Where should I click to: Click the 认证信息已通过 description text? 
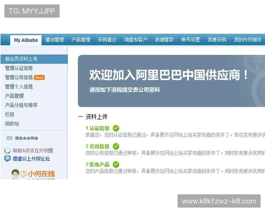pos(175,135)
